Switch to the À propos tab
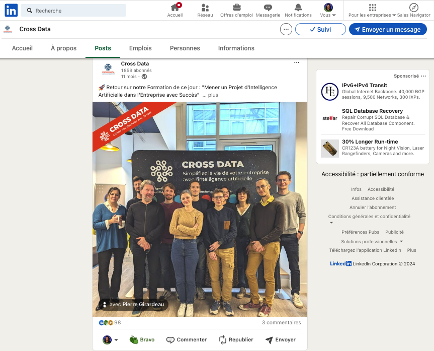 [x=64, y=48]
